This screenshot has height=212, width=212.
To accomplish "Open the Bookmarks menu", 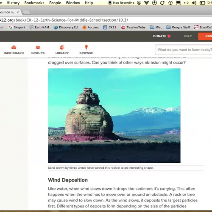I will click(x=34, y=3).
